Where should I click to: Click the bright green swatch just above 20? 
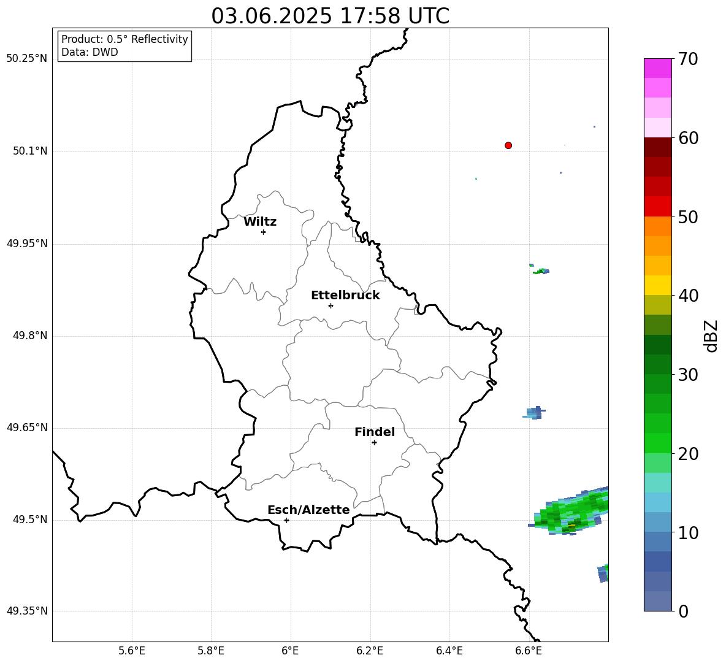(x=657, y=443)
